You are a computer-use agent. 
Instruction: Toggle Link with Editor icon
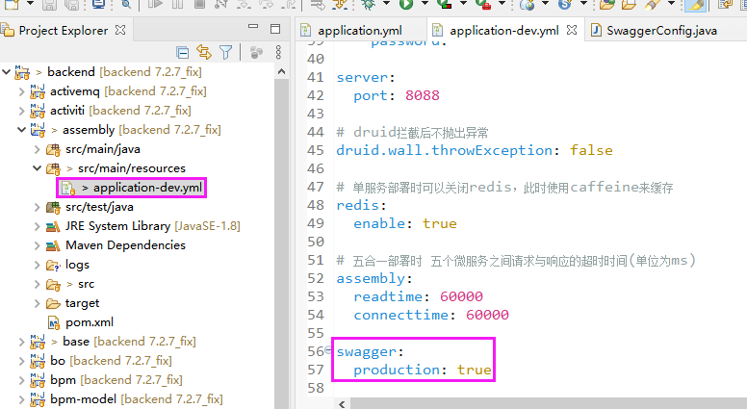click(x=204, y=52)
